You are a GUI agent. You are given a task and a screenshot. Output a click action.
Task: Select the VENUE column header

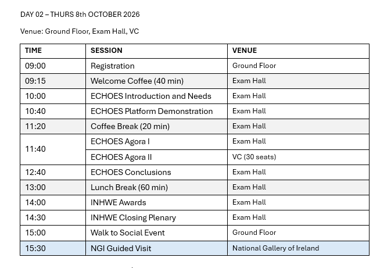(x=245, y=51)
